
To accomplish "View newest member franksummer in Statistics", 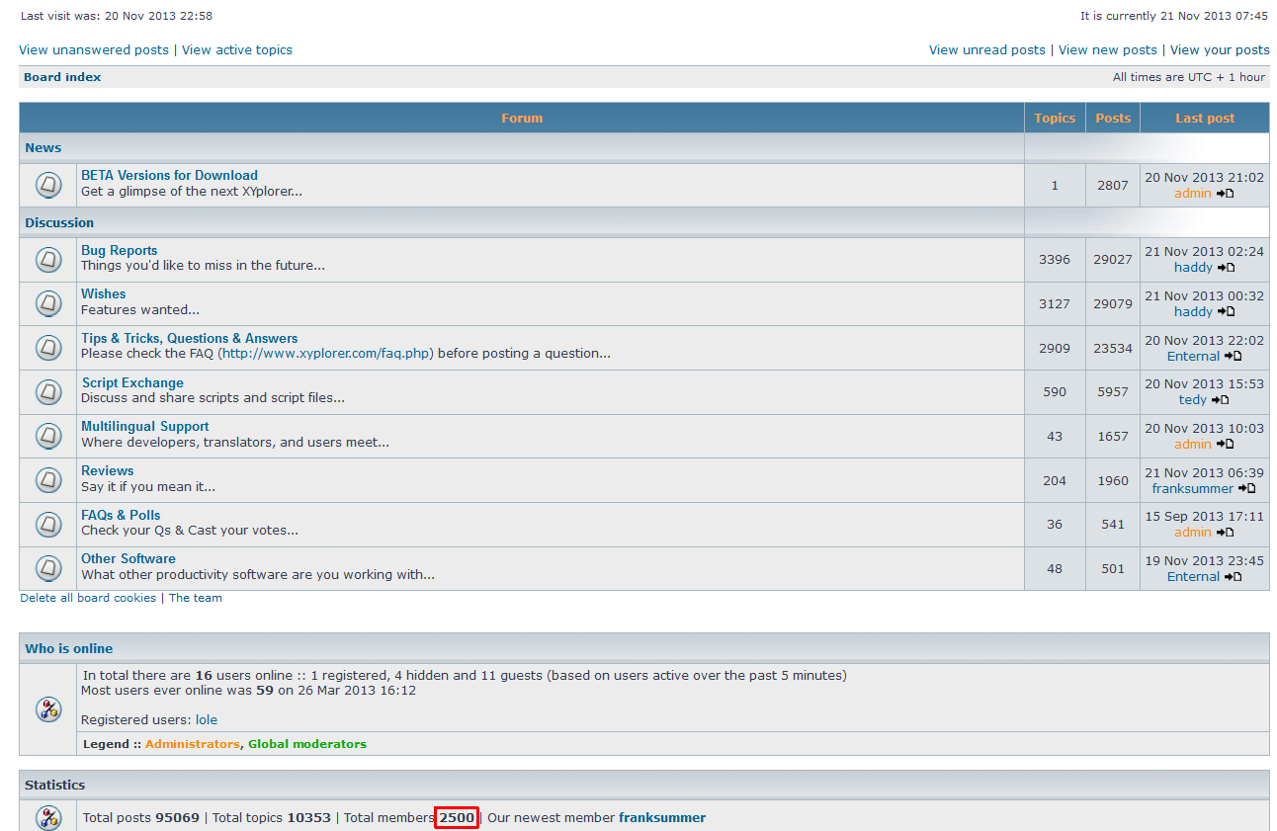I will 662,818.
